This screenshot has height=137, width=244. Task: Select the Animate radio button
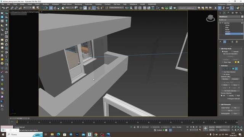(232, 52)
